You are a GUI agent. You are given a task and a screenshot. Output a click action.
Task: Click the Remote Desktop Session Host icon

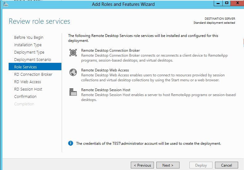(73, 92)
